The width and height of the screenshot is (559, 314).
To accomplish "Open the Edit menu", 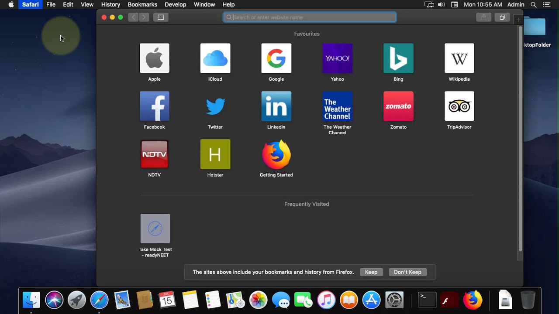I will [68, 4].
